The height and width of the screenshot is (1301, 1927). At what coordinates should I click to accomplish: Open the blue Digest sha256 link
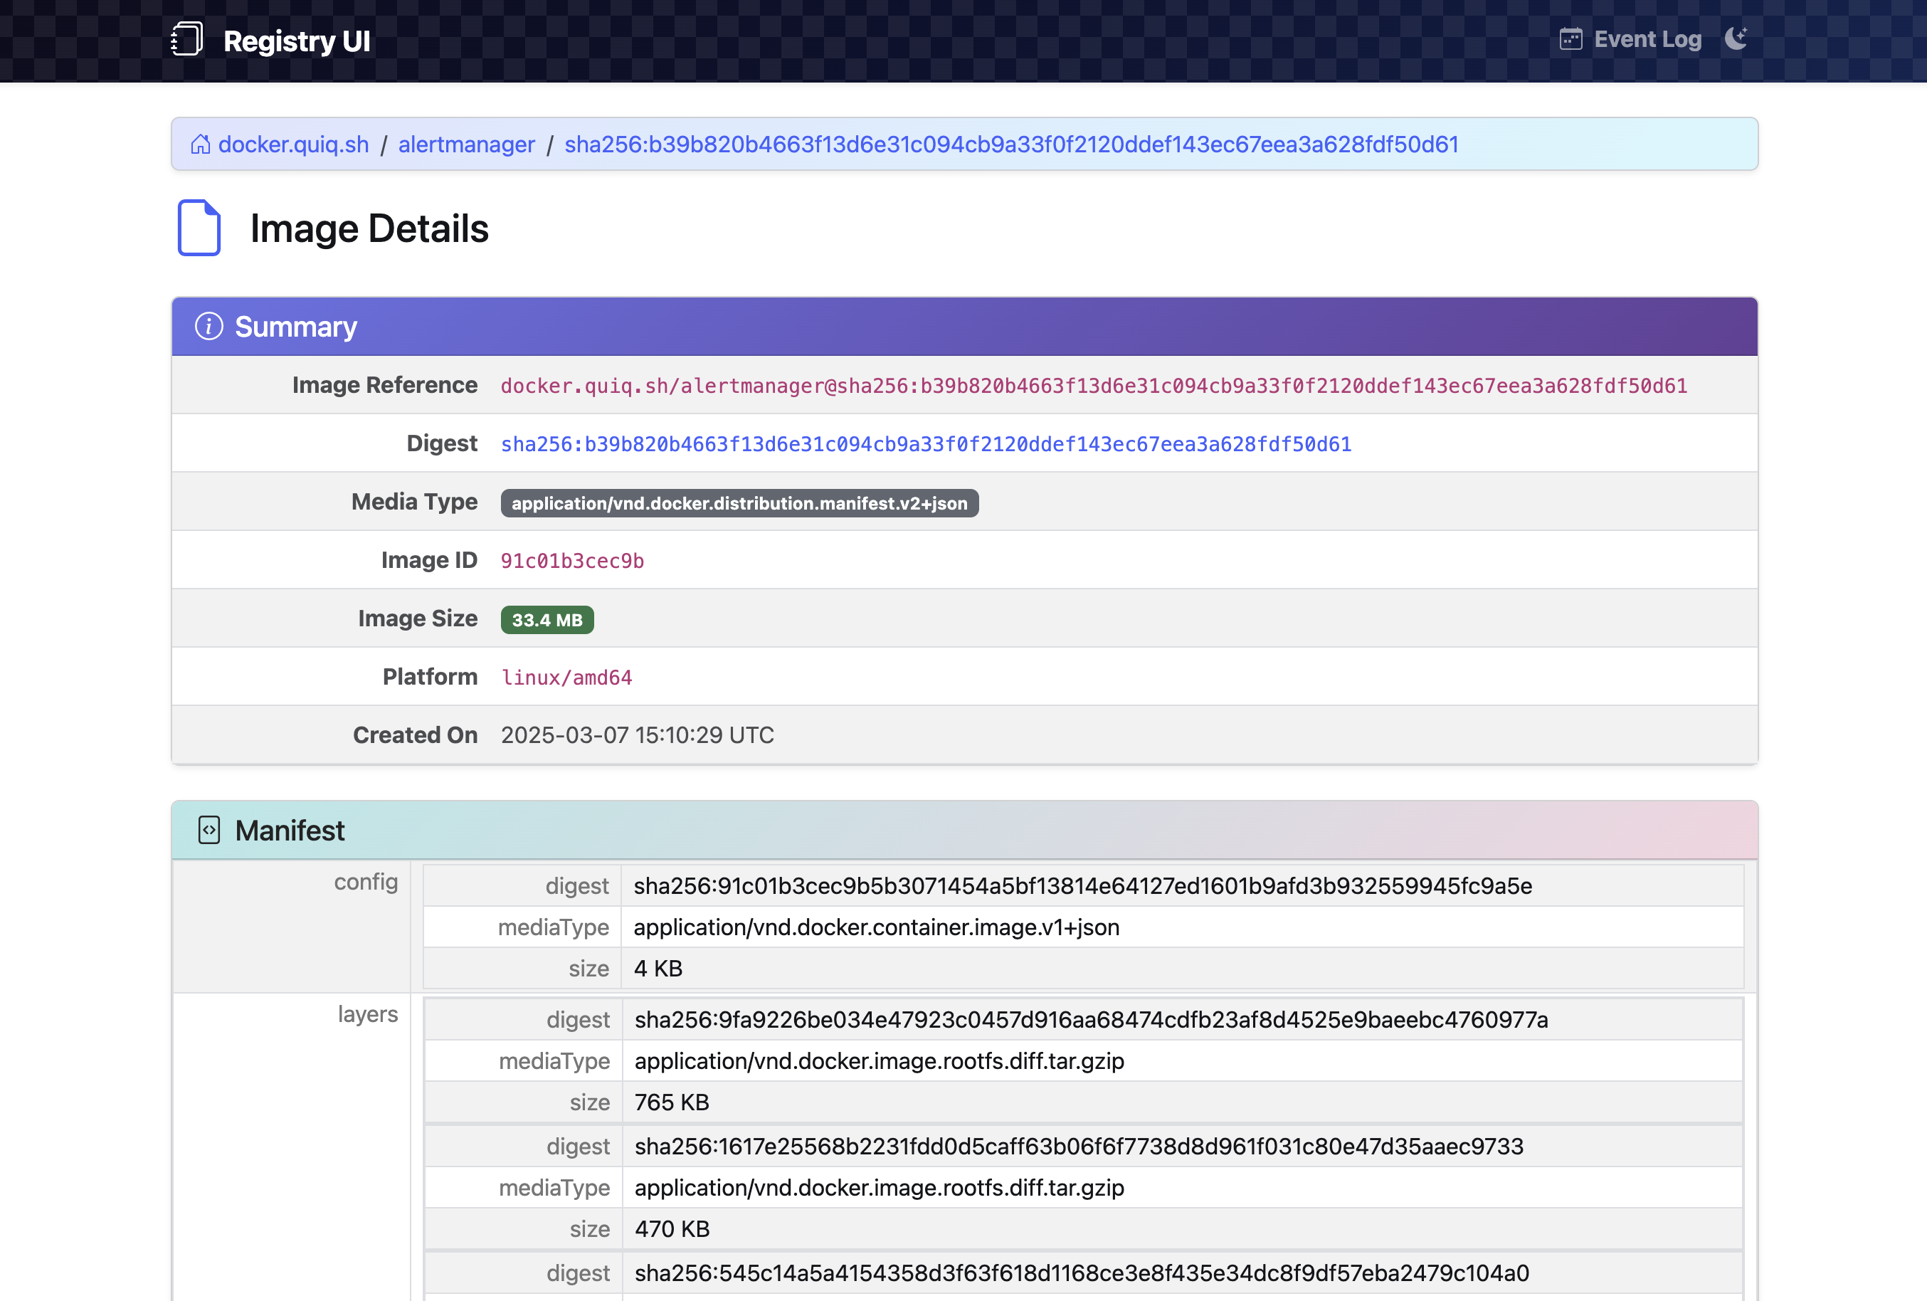(x=925, y=444)
